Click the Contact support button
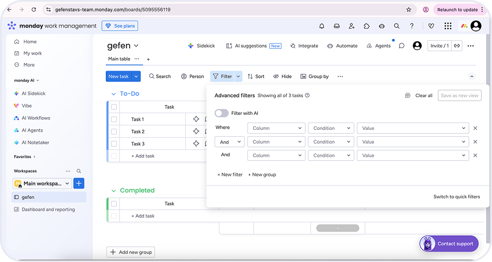The image size is (492, 262). pyautogui.click(x=449, y=244)
